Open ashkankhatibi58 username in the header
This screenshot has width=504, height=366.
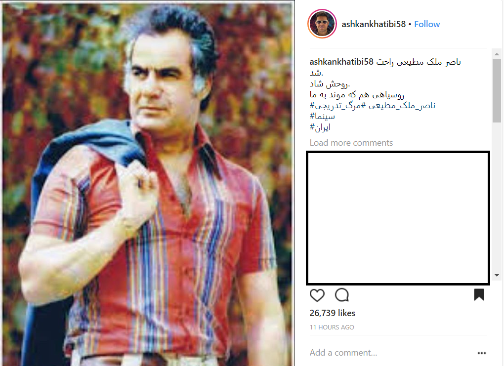pyautogui.click(x=374, y=24)
